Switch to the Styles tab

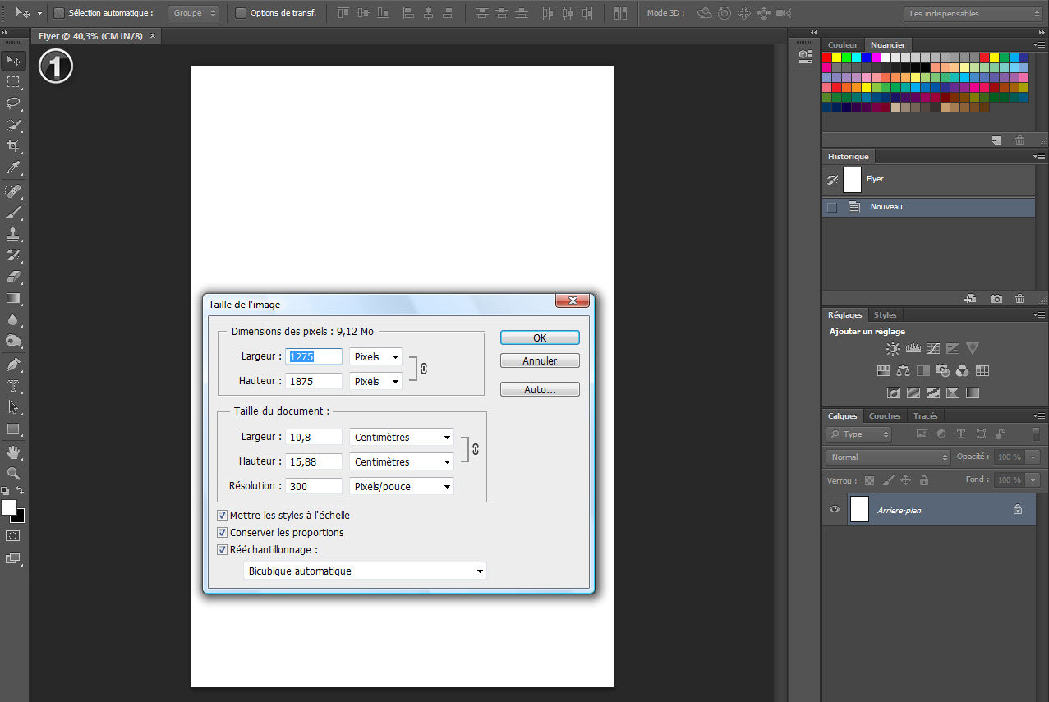885,315
